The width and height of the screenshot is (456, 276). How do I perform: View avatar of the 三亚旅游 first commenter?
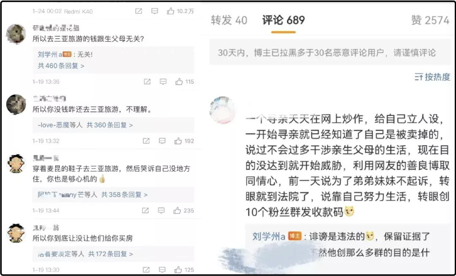point(16,34)
